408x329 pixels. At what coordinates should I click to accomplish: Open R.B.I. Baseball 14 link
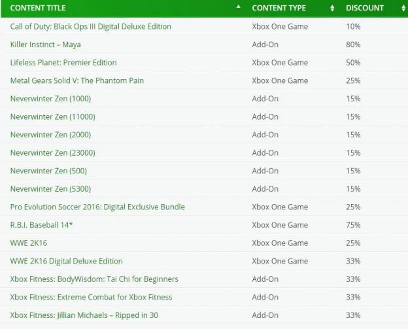41,225
